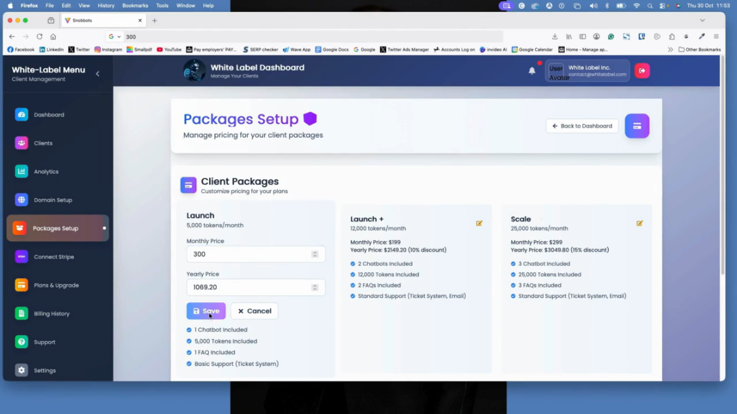The height and width of the screenshot is (414, 737).
Task: Edit the Scale package
Action: pos(639,224)
